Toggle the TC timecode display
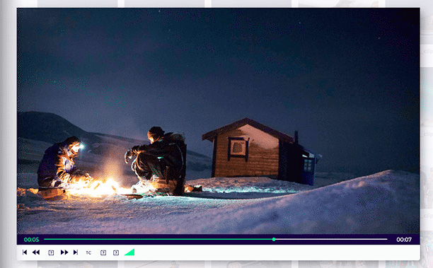Viewport: 433px width, 268px height. point(88,252)
